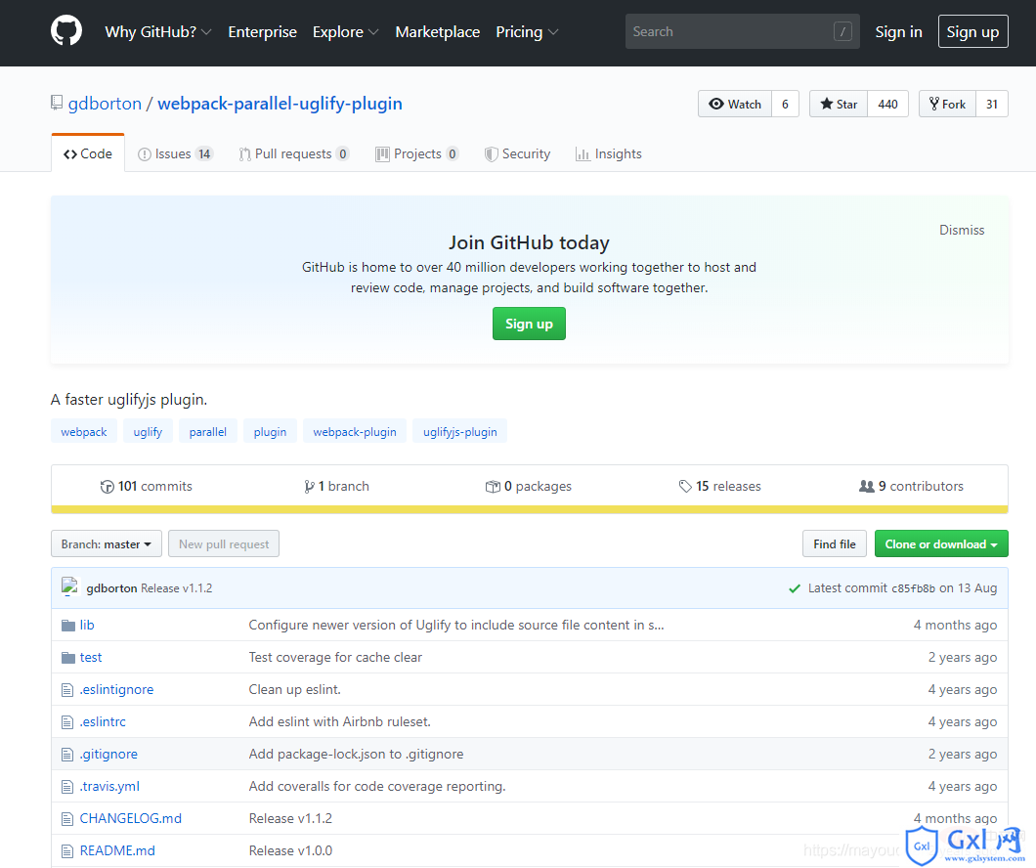This screenshot has width=1036, height=868.
Task: Click the CHANGELOG.md file icon
Action: [x=67, y=819]
